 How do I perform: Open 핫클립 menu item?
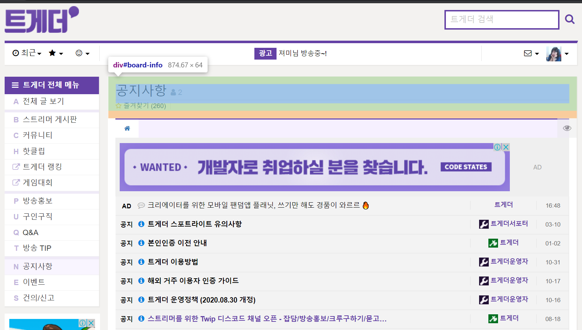(52, 151)
